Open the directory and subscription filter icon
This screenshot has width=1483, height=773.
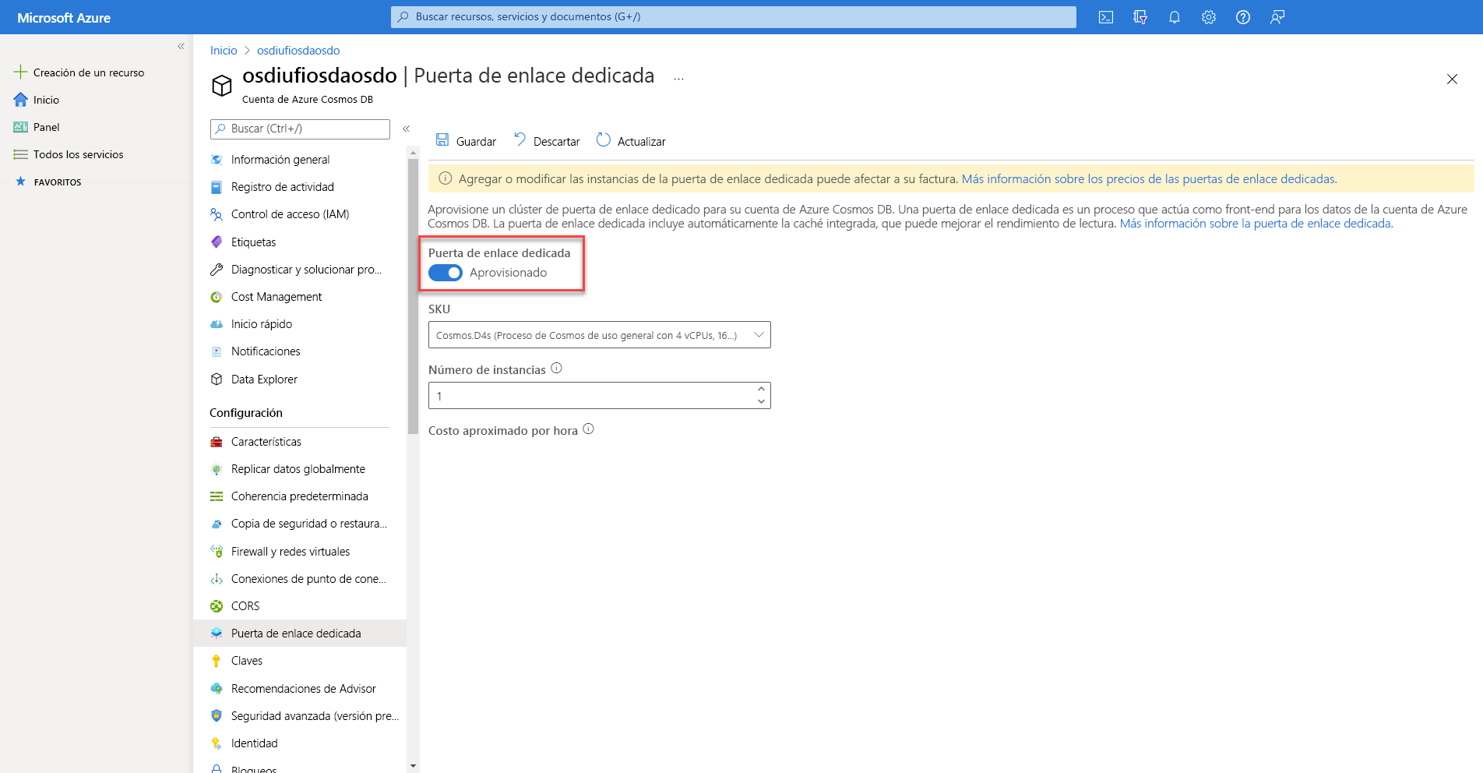click(x=1140, y=17)
